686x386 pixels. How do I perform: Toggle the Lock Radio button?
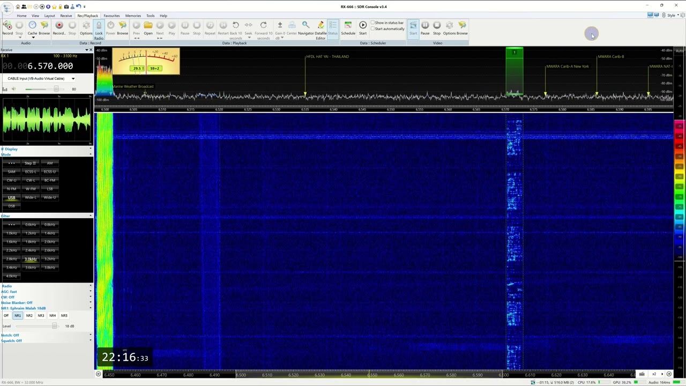(99, 31)
